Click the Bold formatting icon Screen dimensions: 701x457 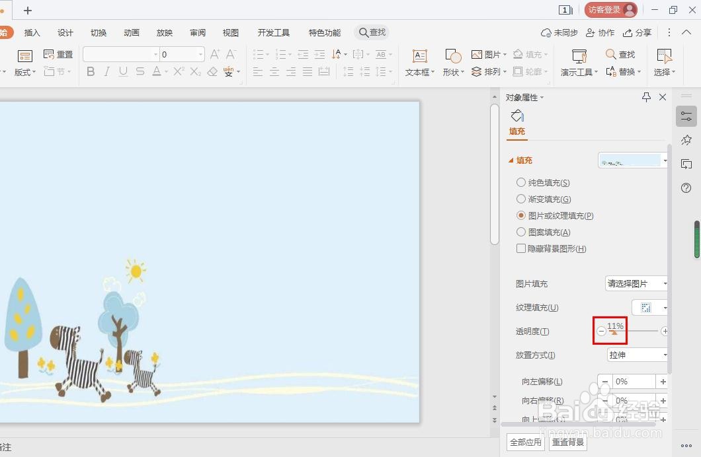tap(91, 71)
